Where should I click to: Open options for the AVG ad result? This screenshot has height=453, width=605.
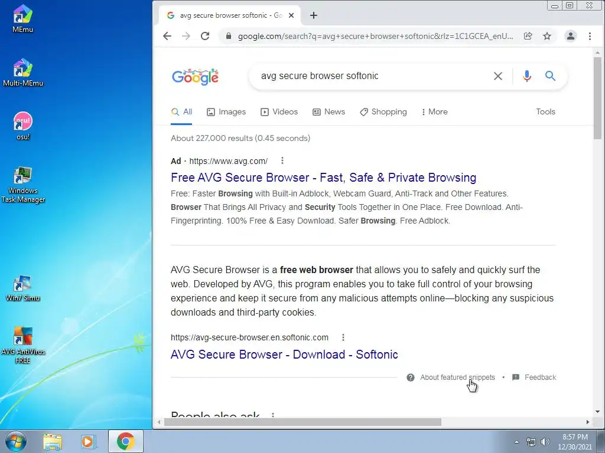click(x=282, y=160)
